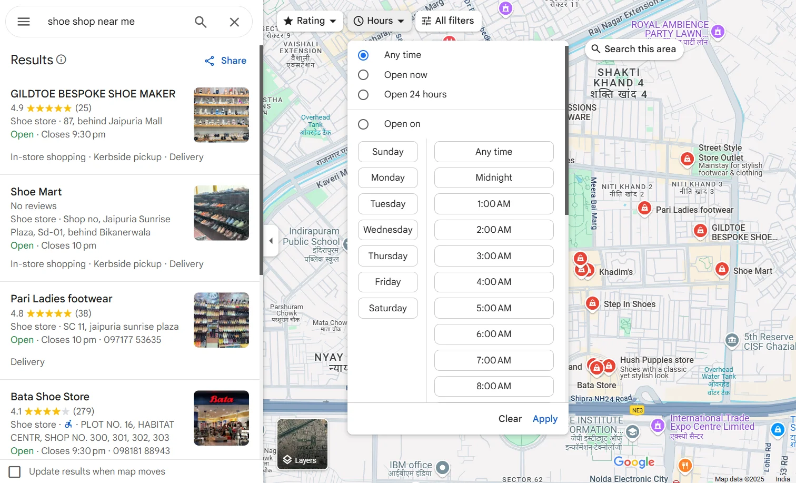Expand the Rating filter dropdown
Image resolution: width=796 pixels, height=483 pixels.
310,21
